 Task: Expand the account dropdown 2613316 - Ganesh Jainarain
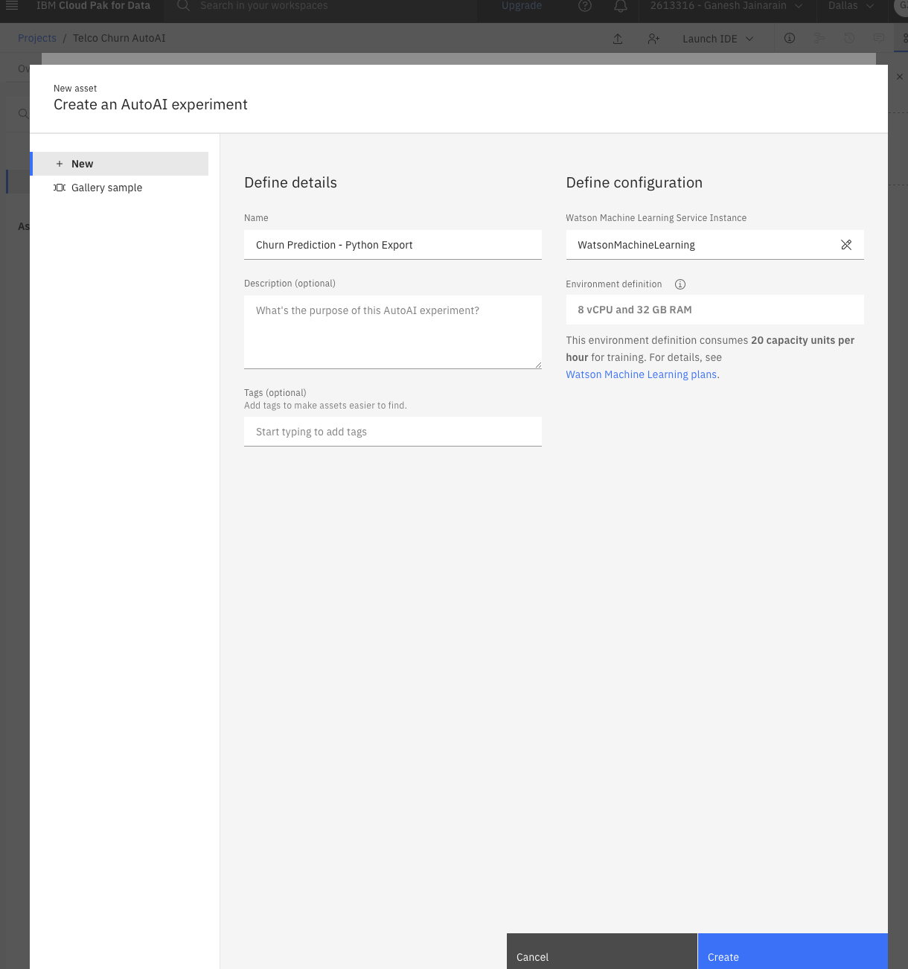tap(726, 6)
